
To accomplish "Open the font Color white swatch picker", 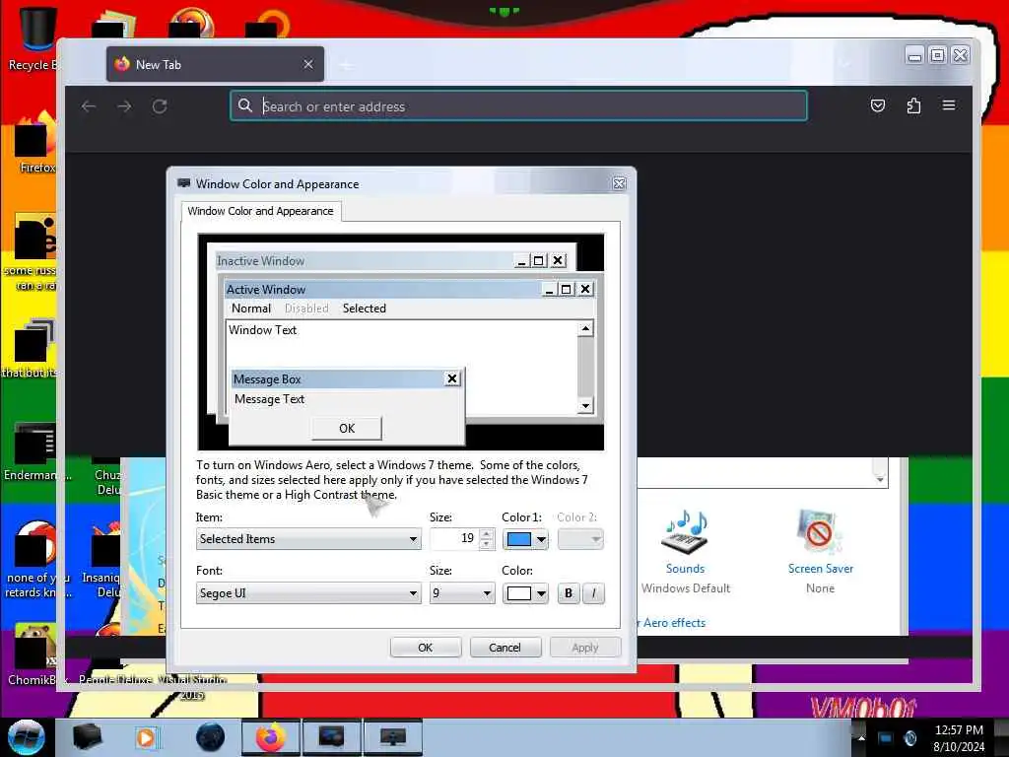I will click(525, 592).
